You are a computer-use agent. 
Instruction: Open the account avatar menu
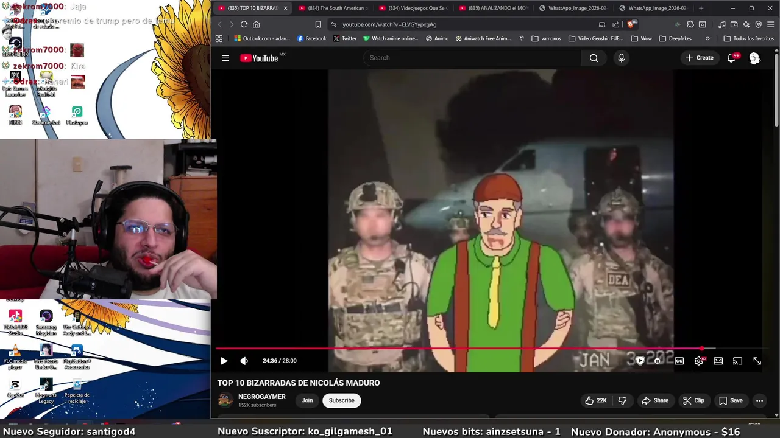[x=754, y=58]
